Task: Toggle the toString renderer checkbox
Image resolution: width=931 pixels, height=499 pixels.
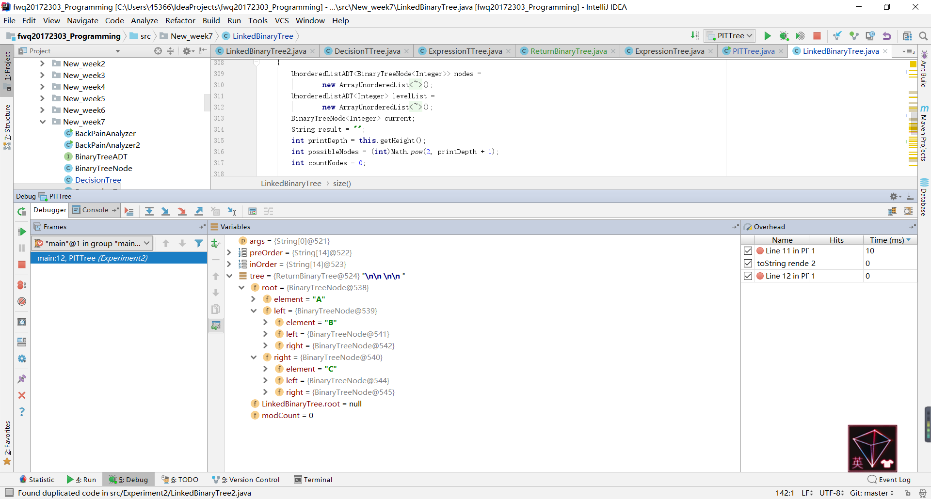Action: [x=748, y=264]
